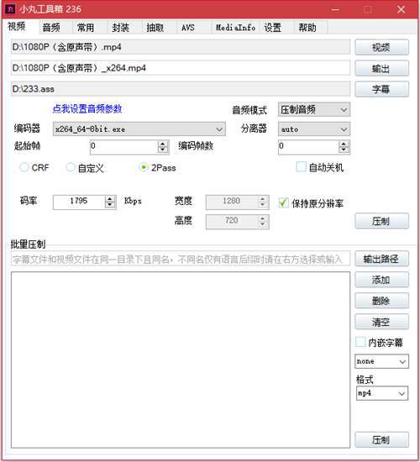
Task: Enable the 内嵌字幕 embed subtitle checkbox
Action: pos(360,342)
